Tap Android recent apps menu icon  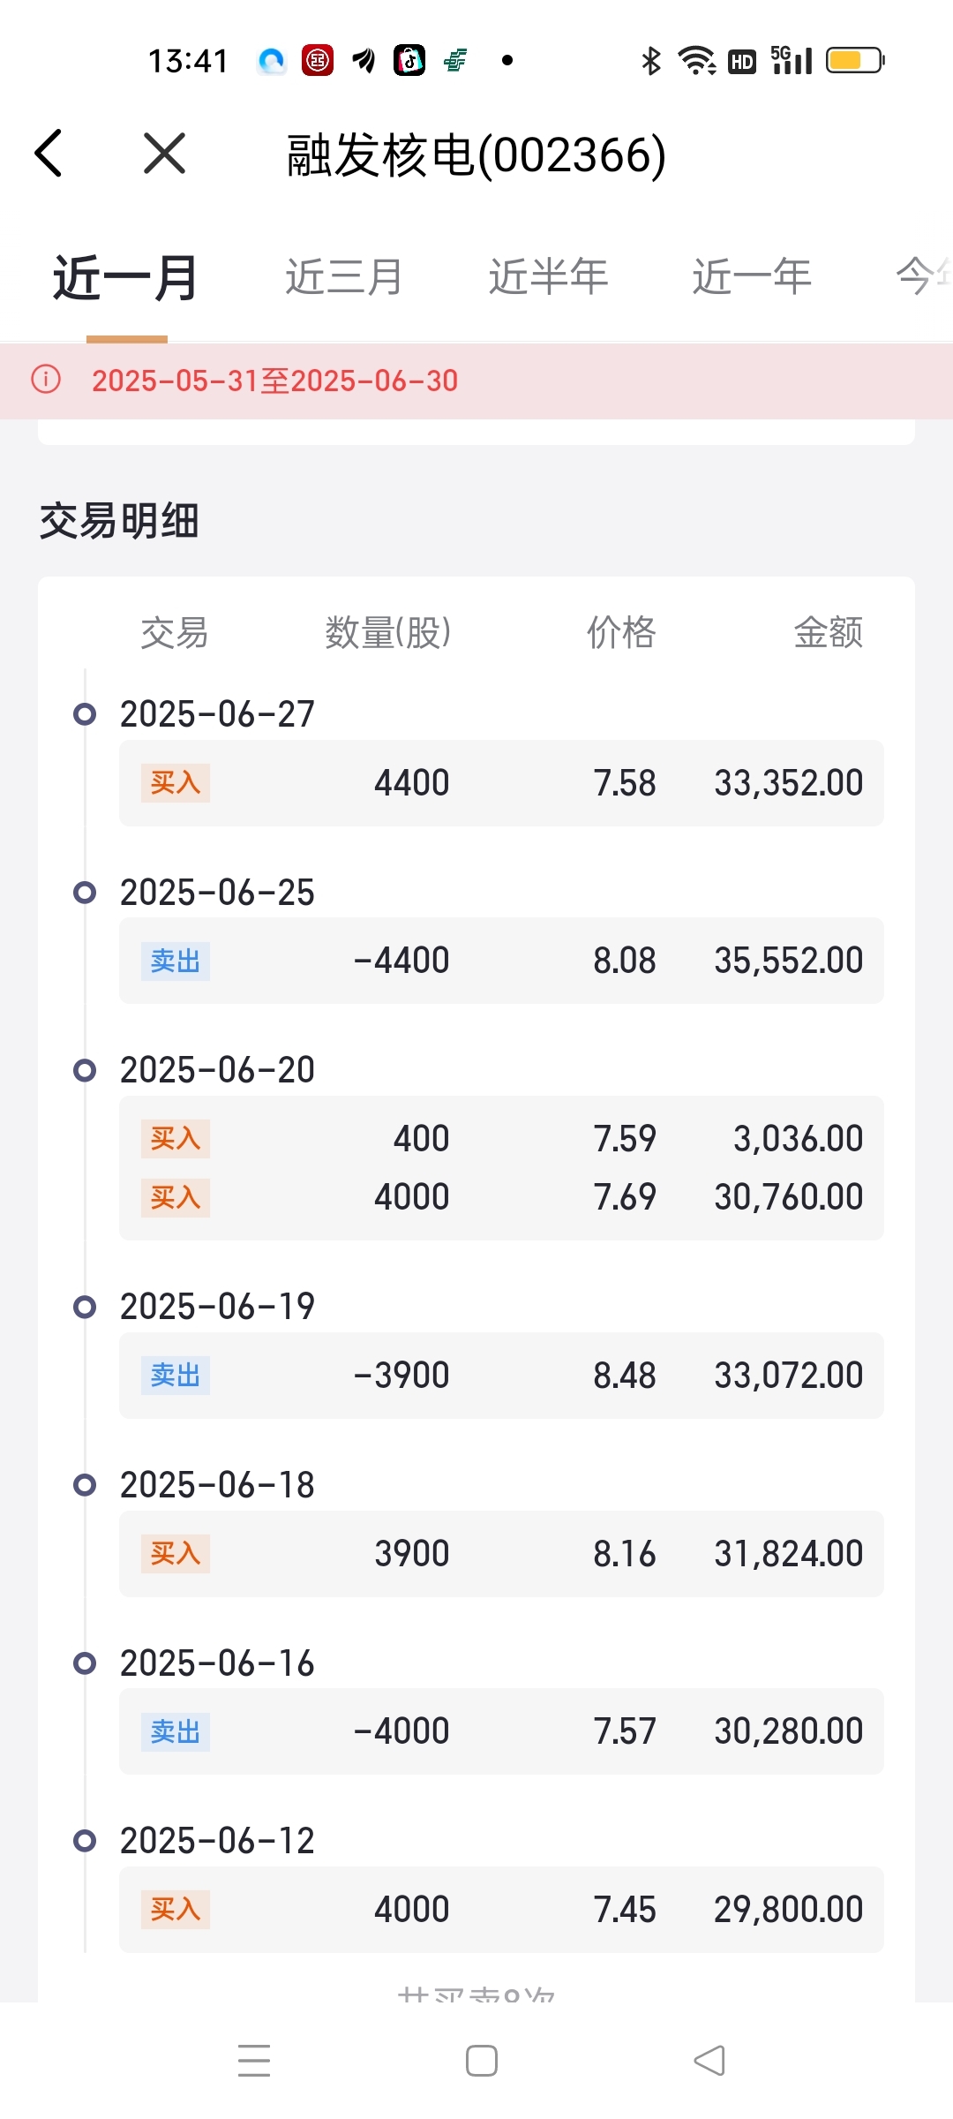click(x=254, y=2061)
